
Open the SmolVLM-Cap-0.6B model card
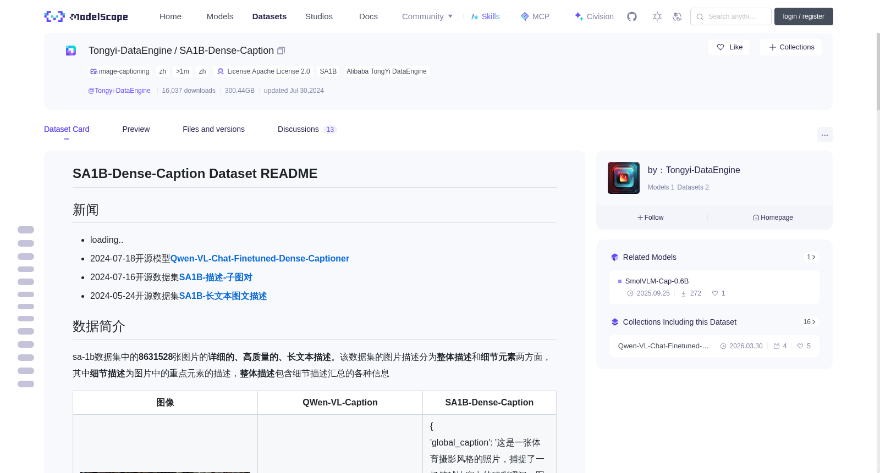pyautogui.click(x=714, y=287)
